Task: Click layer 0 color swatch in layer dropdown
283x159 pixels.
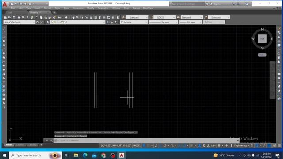Action: click(x=65, y=22)
